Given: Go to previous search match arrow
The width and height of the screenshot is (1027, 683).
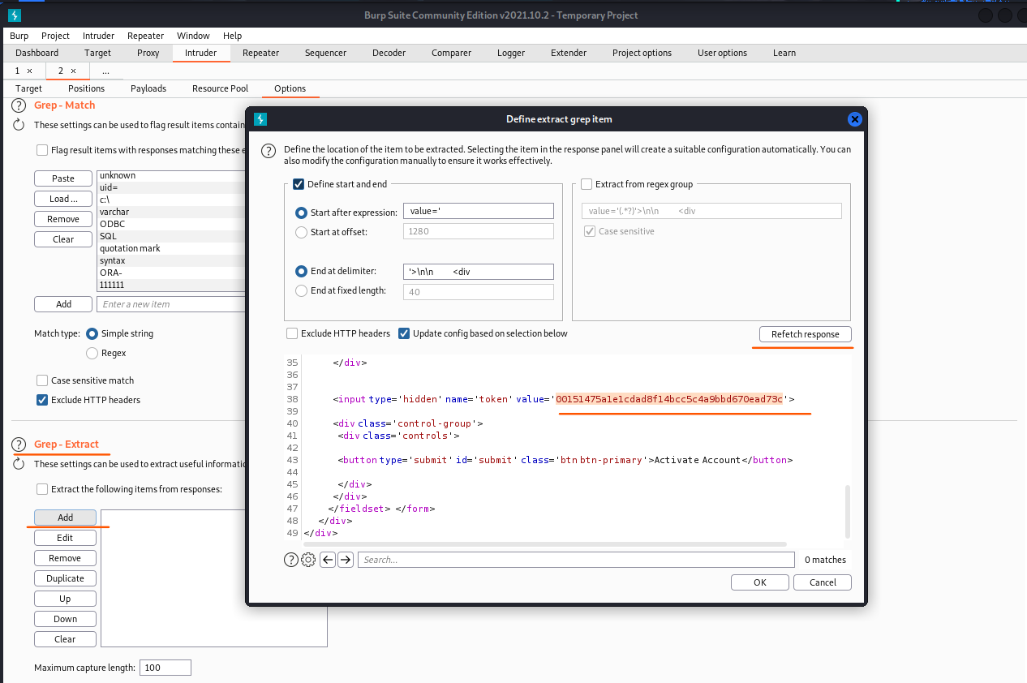Looking at the screenshot, I should [328, 560].
